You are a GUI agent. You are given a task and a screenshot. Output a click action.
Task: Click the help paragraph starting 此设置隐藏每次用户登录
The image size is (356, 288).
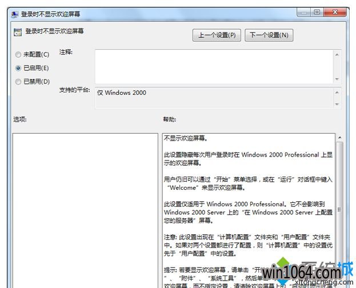pos(248,159)
